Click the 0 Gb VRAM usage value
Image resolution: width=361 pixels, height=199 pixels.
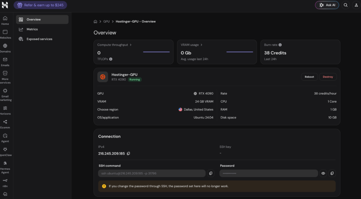[186, 53]
